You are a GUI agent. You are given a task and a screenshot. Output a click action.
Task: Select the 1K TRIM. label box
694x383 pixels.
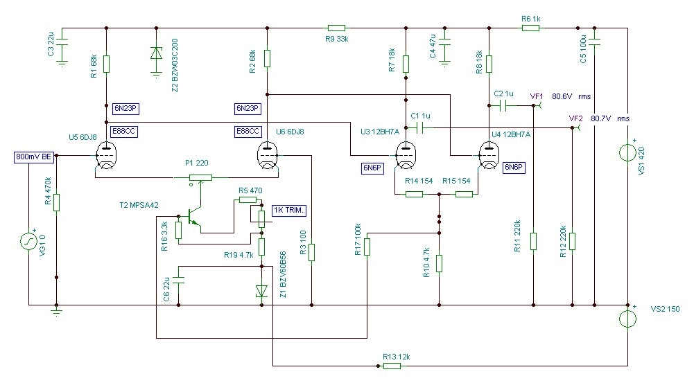tap(289, 211)
